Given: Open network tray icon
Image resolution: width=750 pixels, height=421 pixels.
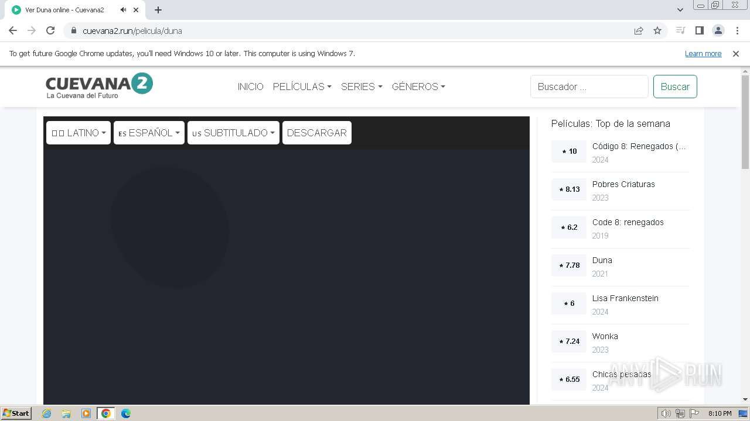Looking at the screenshot, I should pyautogui.click(x=680, y=413).
